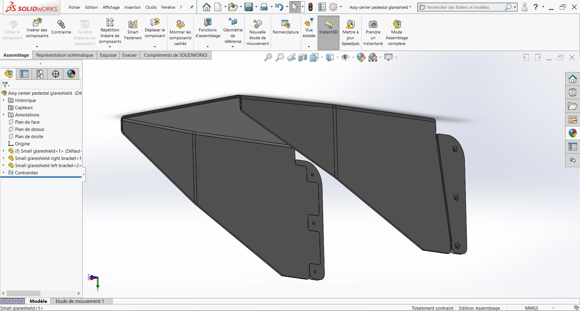The image size is (580, 311).
Task: Expand the Contraintes folder
Action: click(4, 173)
